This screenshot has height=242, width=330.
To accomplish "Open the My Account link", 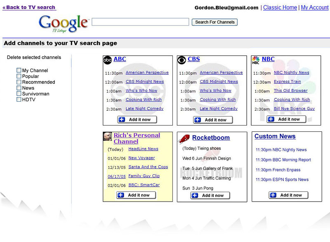I will 314,7.
